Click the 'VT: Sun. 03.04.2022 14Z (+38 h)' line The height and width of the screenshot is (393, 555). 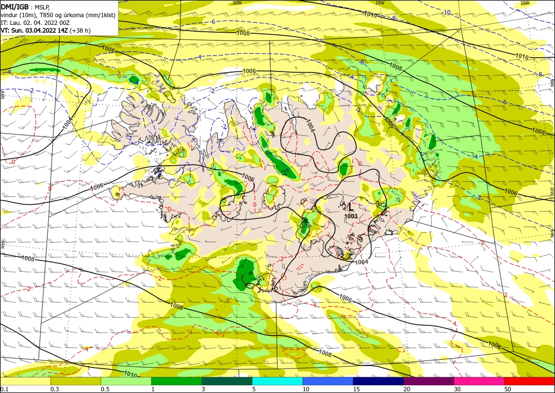(x=46, y=30)
